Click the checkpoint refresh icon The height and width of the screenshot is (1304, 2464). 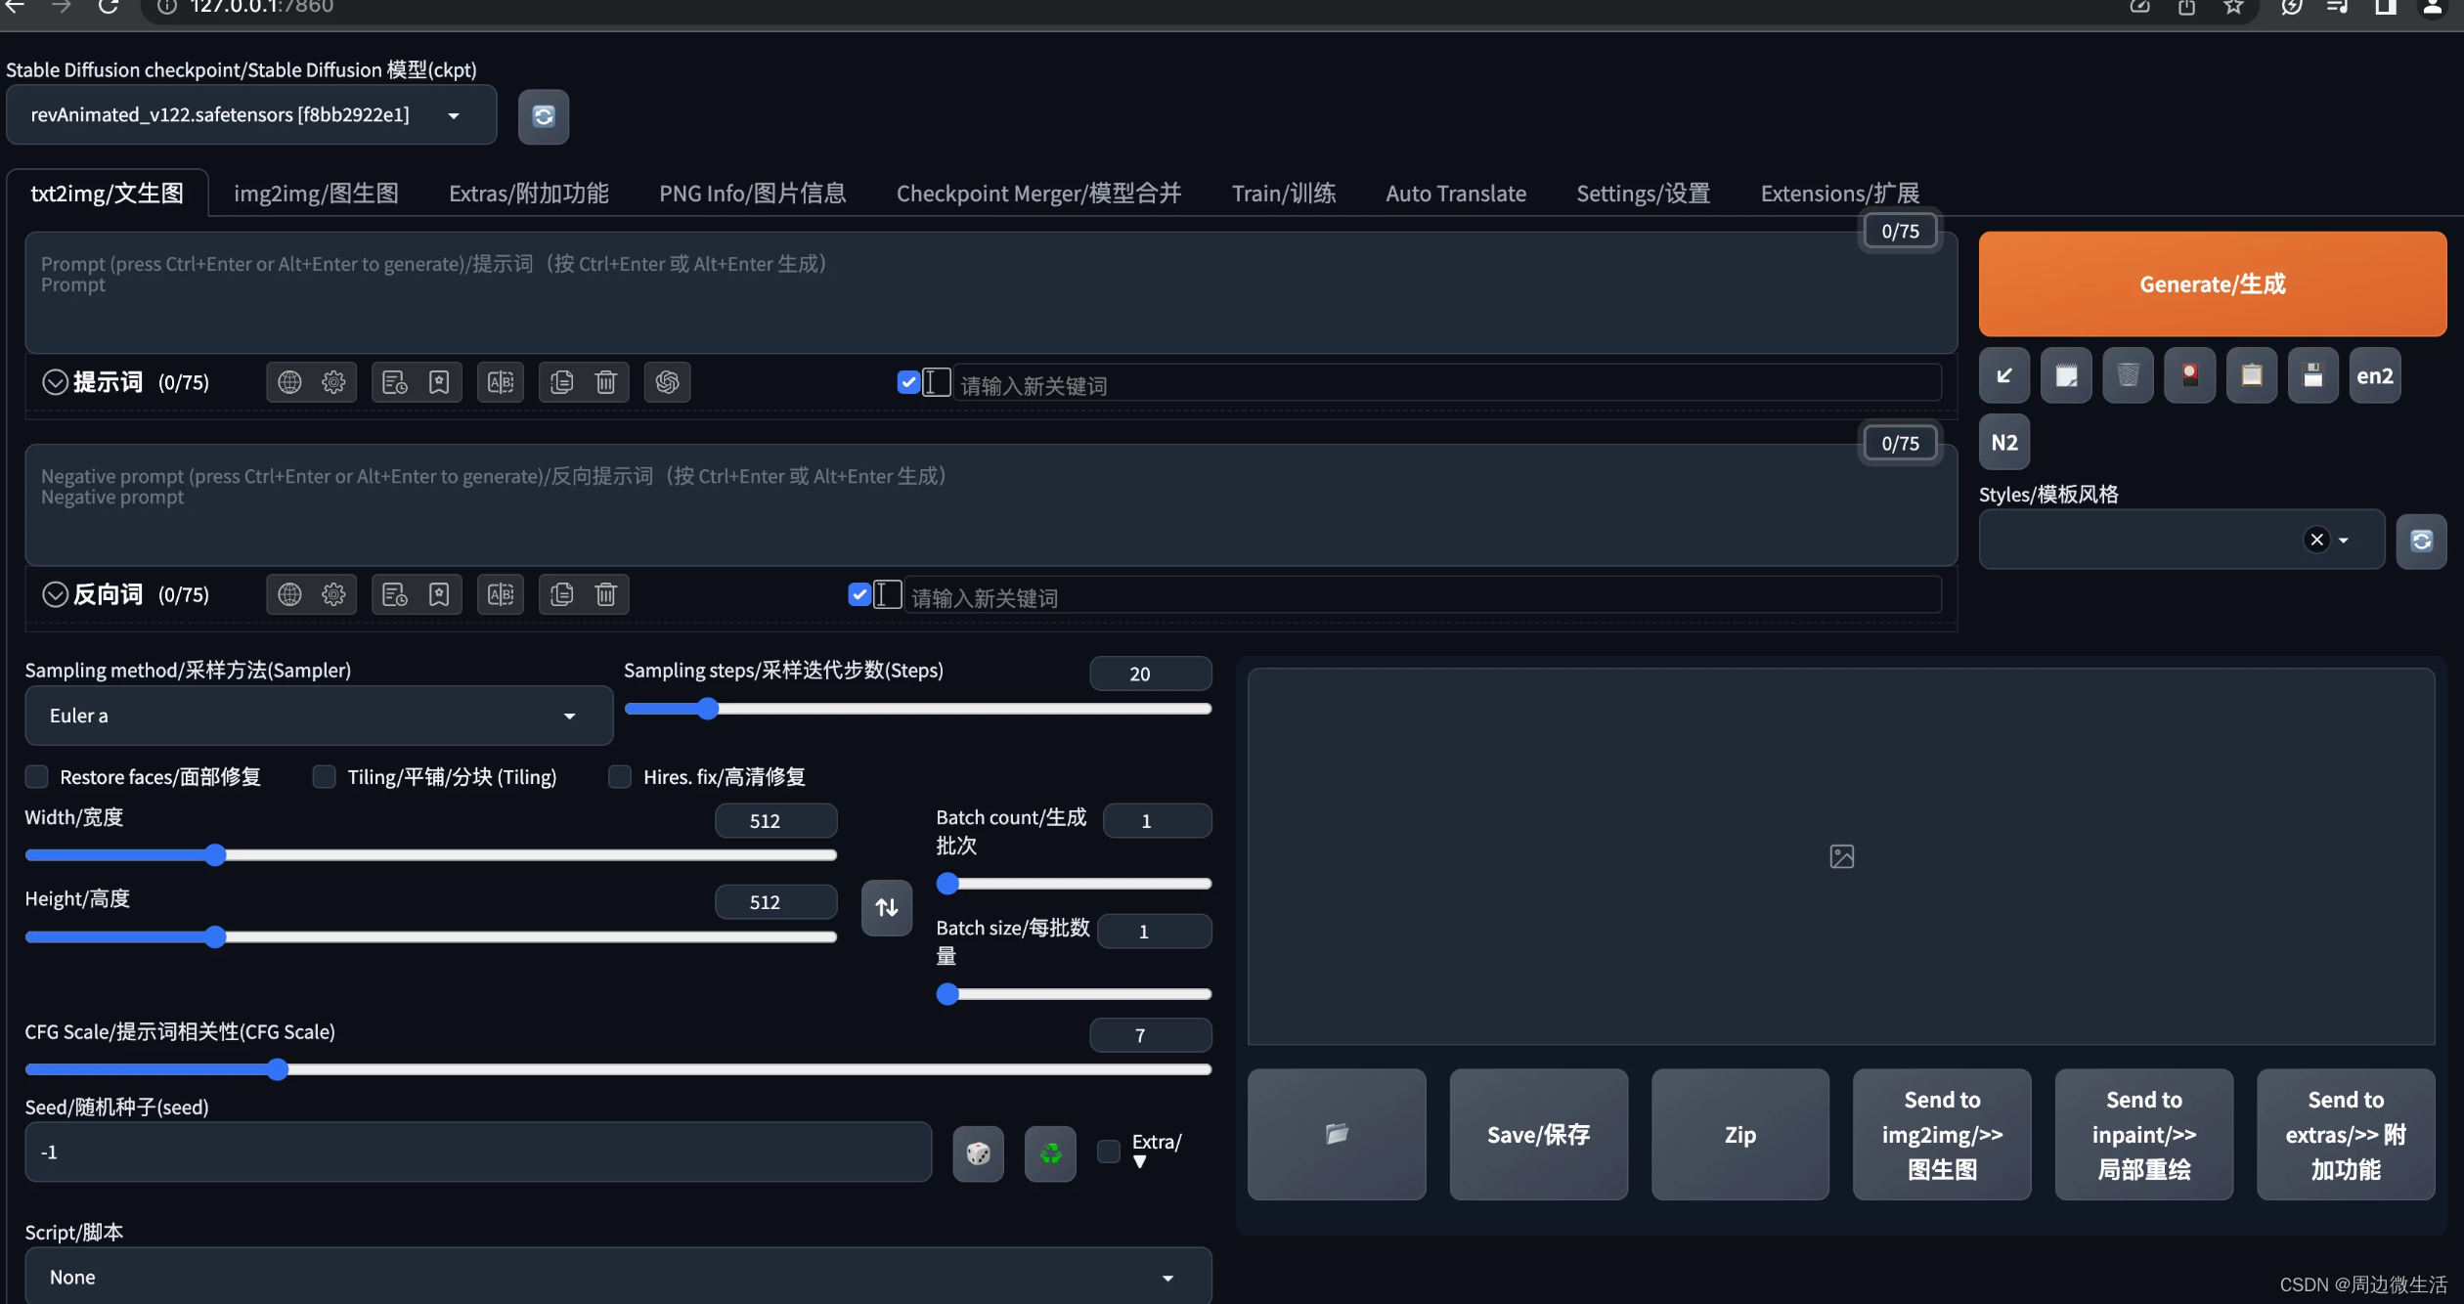(544, 116)
